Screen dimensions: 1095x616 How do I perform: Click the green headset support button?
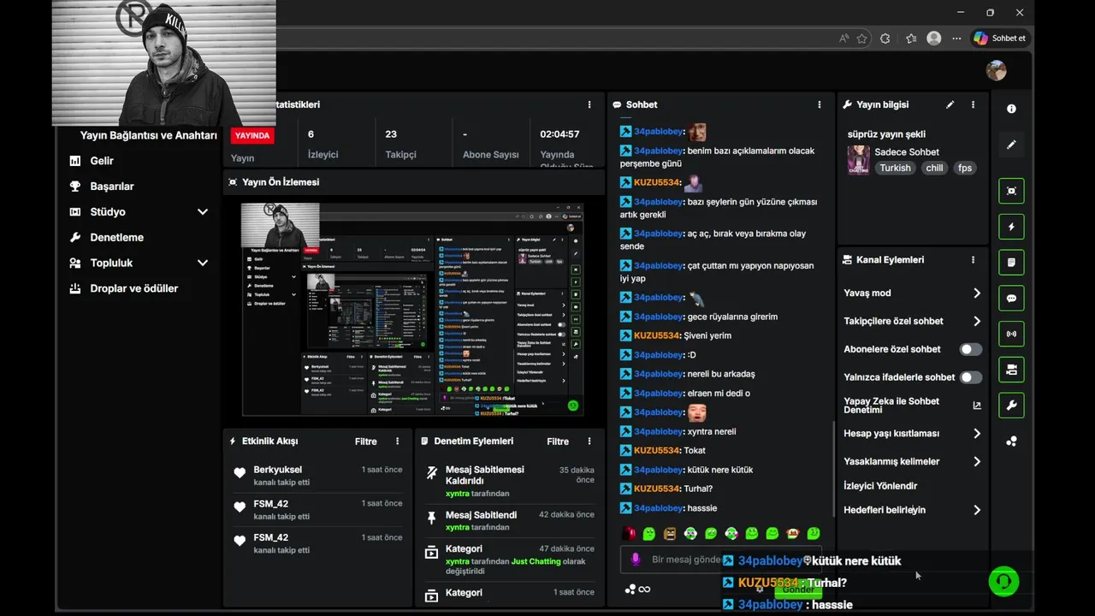coord(1003,581)
